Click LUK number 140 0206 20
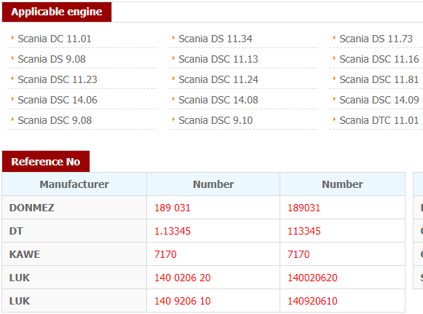 [182, 278]
